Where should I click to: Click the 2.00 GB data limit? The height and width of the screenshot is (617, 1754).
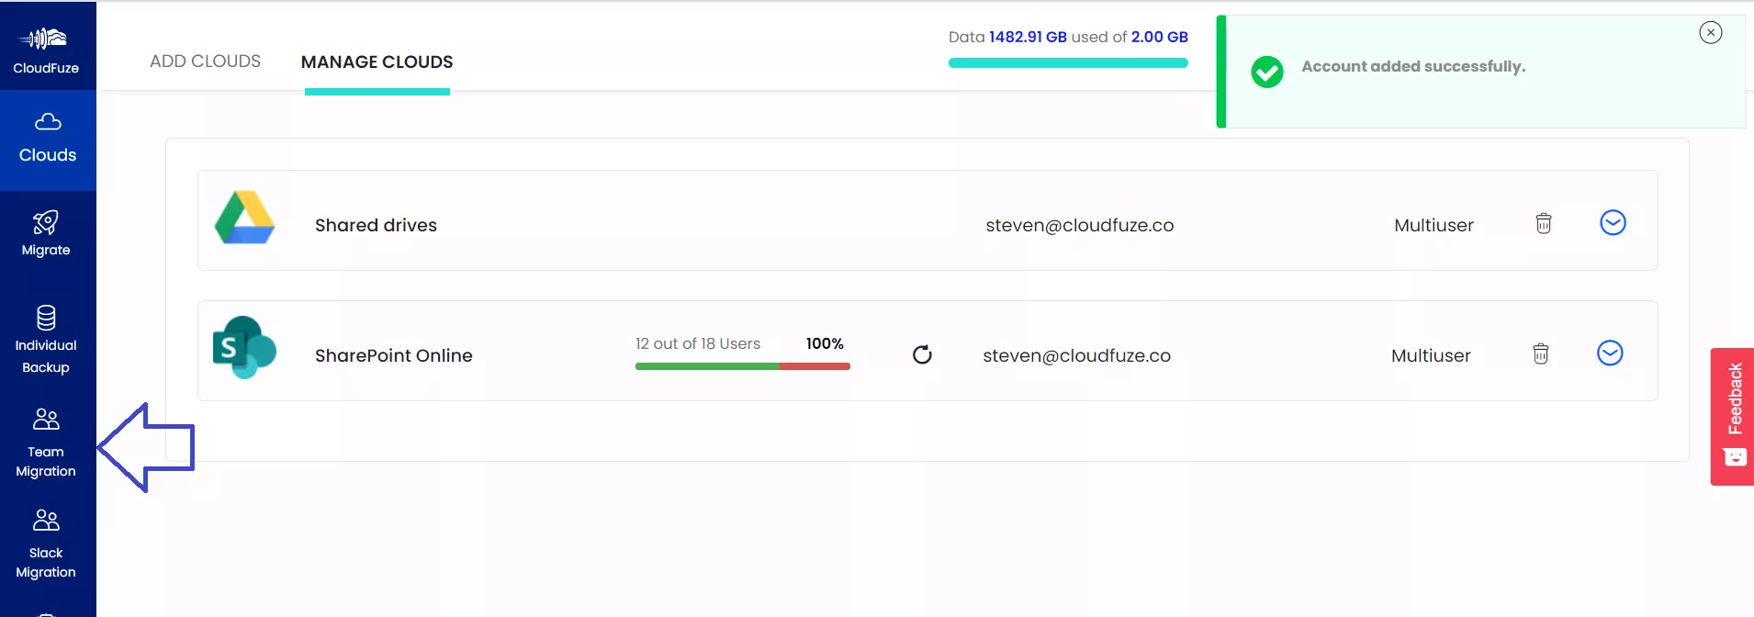click(x=1160, y=37)
